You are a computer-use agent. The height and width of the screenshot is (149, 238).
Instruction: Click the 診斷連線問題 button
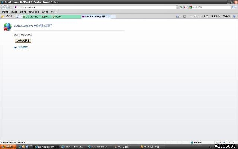[23, 41]
